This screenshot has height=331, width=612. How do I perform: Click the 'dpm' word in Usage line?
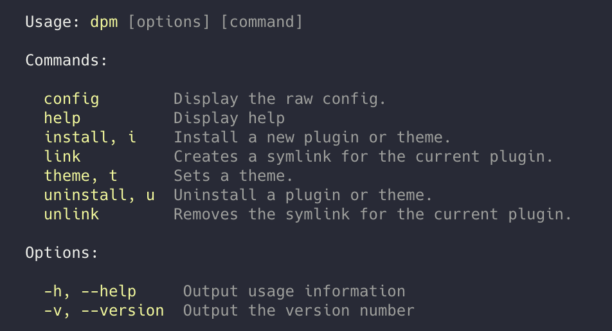click(x=104, y=22)
